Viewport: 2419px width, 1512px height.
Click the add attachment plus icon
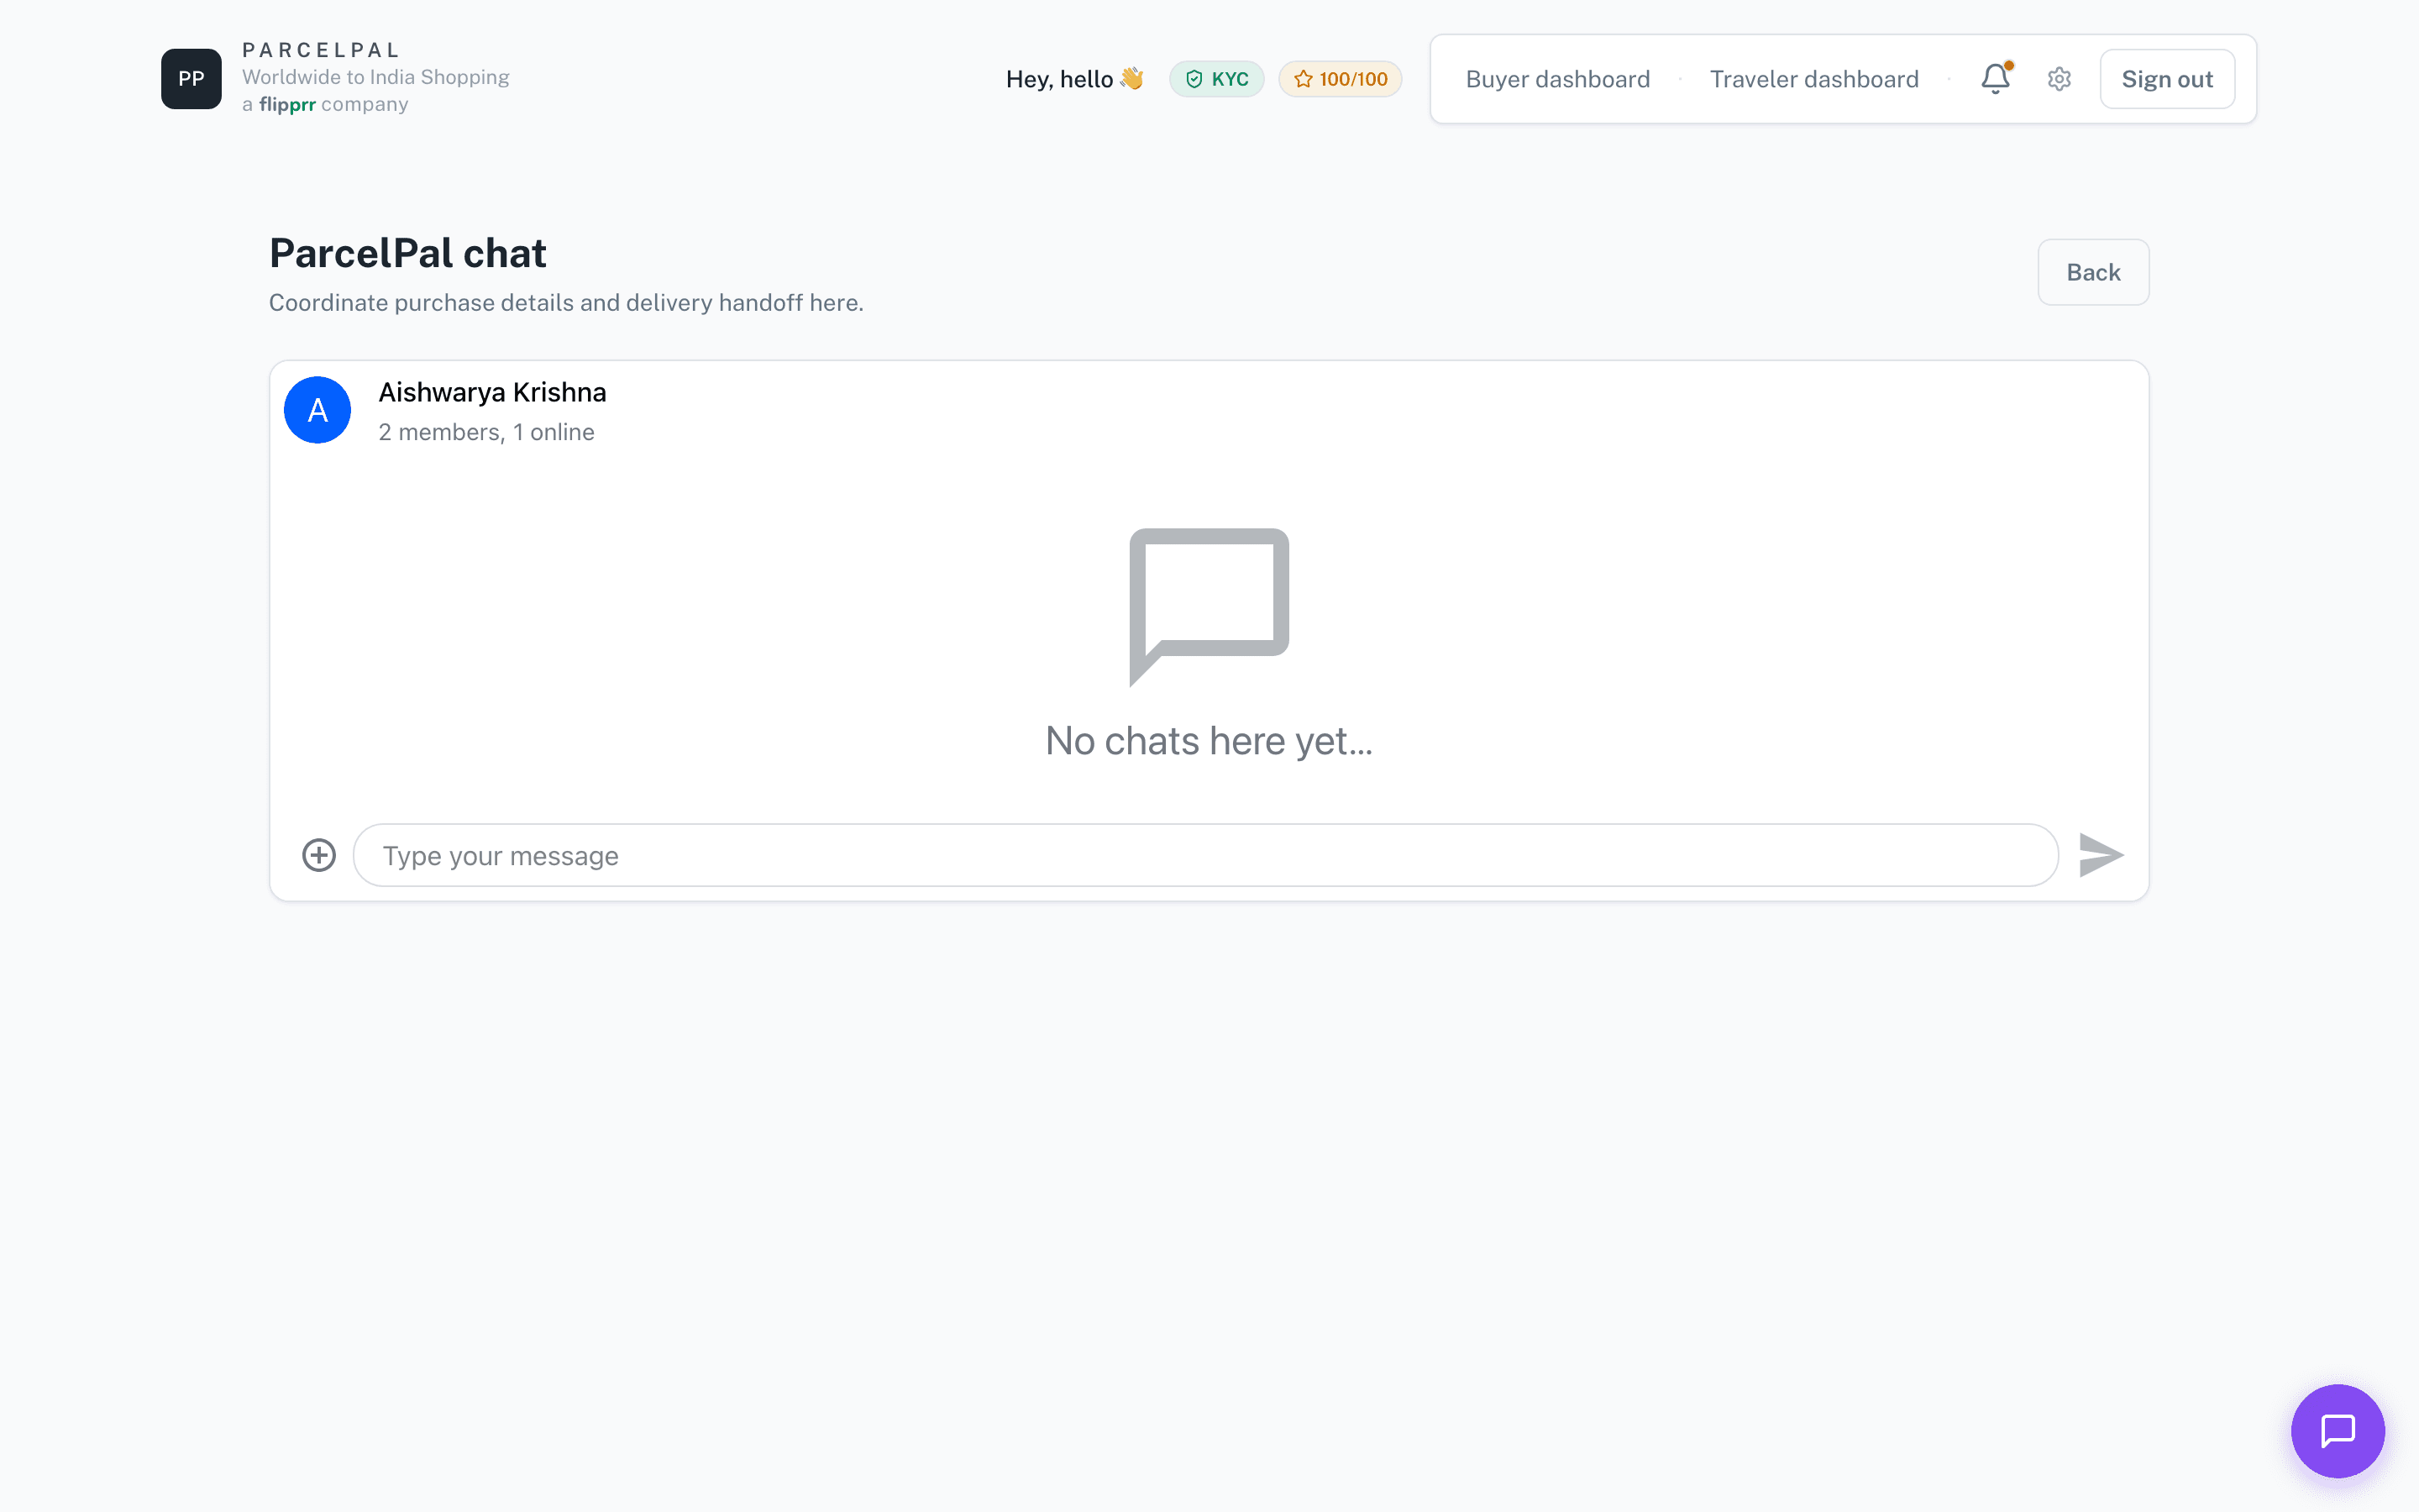pyautogui.click(x=319, y=855)
